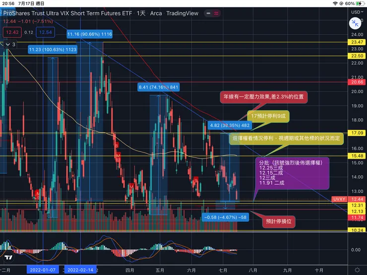Image resolution: width=367 pixels, height=275 pixels.
Task: Select the 23.47 yellow price level label
Action: (357, 42)
